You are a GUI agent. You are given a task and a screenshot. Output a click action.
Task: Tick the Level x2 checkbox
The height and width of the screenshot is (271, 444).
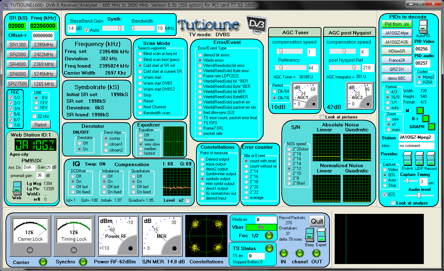tap(188, 201)
